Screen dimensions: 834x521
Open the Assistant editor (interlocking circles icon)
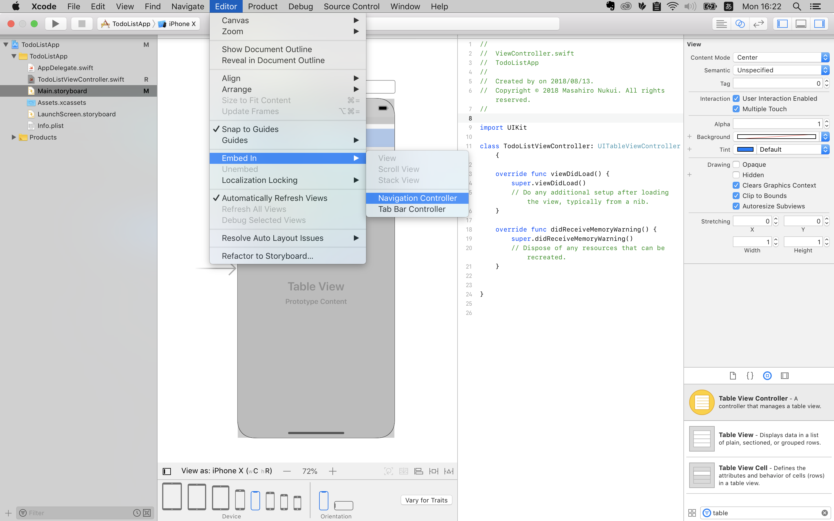[x=740, y=23]
